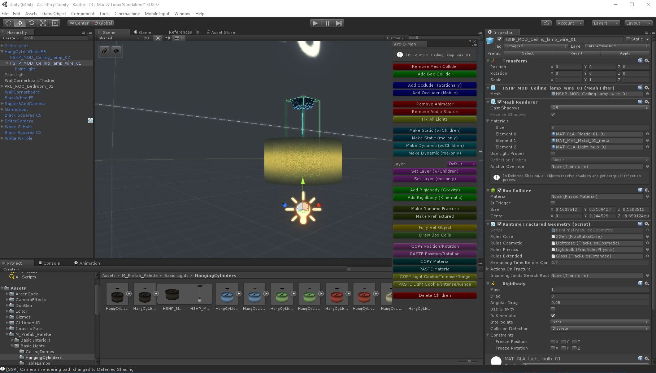Screen dimensions: 656x373
Task: Toggle the Static checkbox
Action: click(x=628, y=39)
